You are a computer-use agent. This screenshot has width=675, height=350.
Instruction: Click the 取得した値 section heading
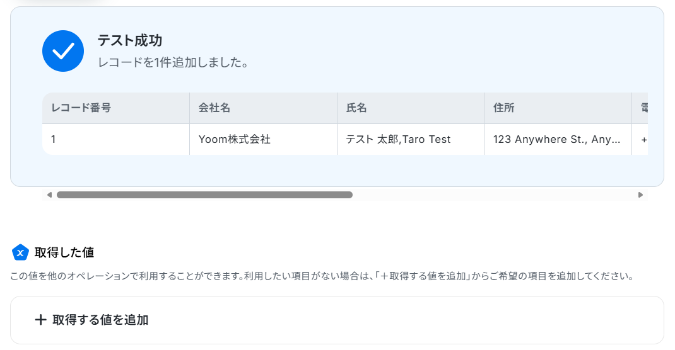pos(64,252)
